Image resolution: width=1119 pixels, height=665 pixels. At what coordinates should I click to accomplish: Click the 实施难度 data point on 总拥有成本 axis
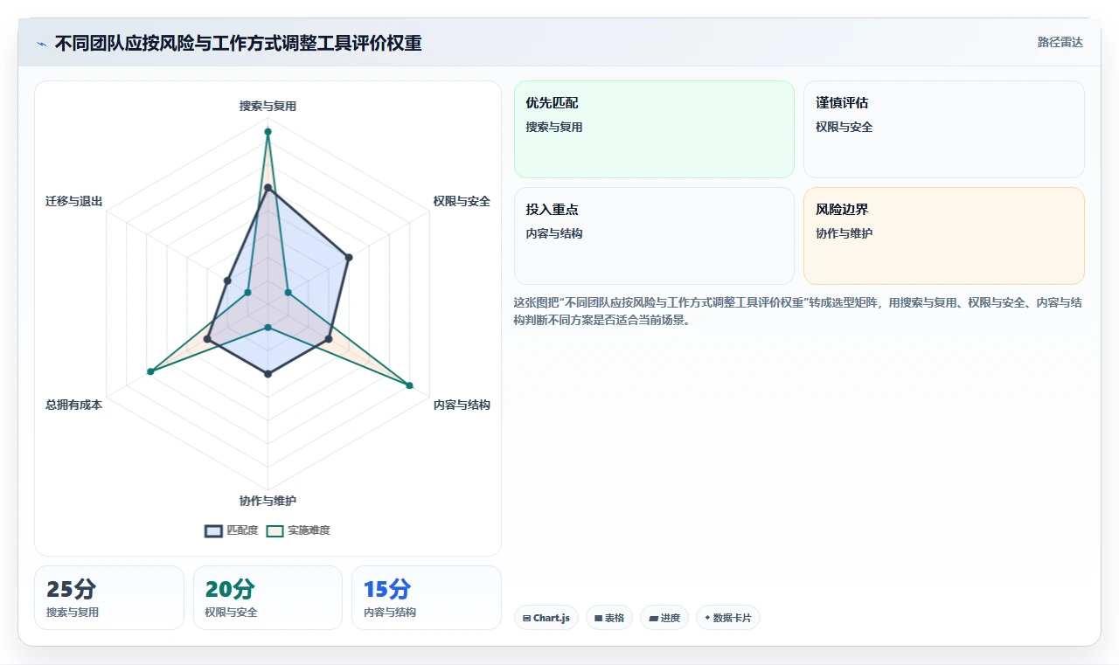click(150, 372)
